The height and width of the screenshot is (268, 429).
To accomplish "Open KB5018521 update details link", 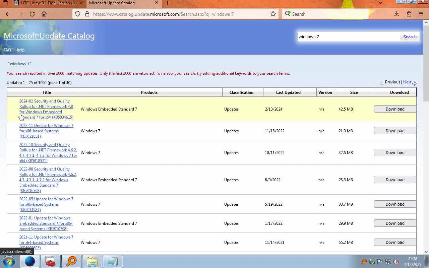I will (48, 153).
